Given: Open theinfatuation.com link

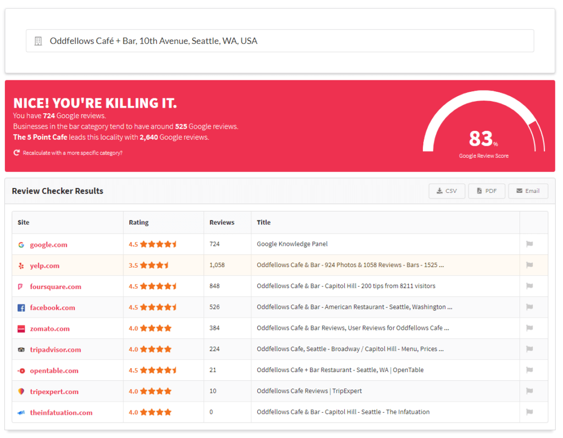Looking at the screenshot, I should 61,412.
